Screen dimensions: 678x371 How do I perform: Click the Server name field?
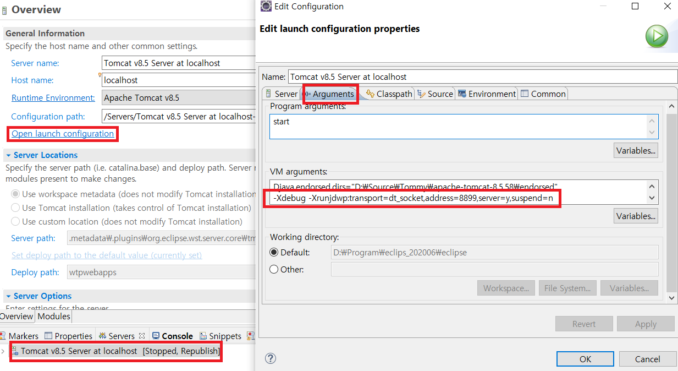click(x=179, y=63)
